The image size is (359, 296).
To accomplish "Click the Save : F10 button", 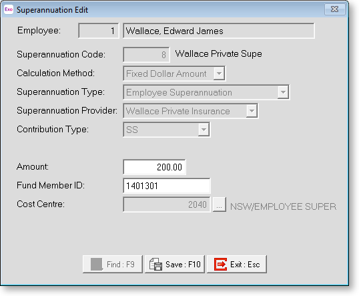I will (x=175, y=265).
